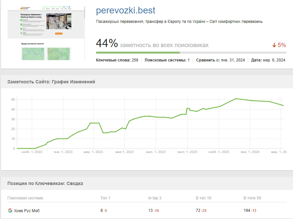Click the "Заметность Сайта: График Изменений" heading
The image size is (293, 219).
point(51,82)
